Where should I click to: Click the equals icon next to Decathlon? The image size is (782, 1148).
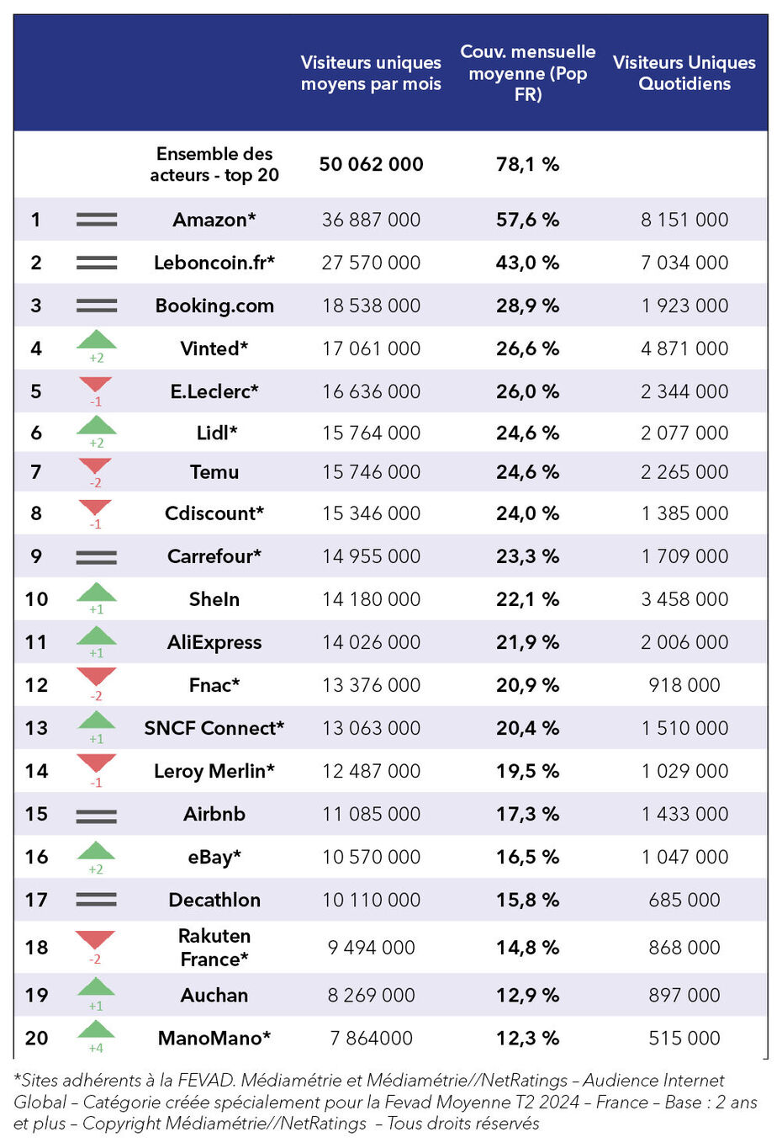point(97,900)
